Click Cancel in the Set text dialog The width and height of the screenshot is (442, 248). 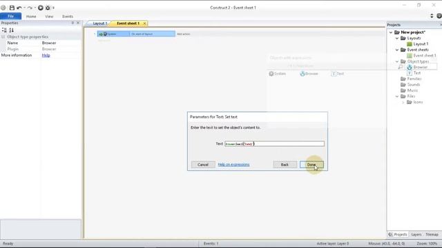click(203, 165)
